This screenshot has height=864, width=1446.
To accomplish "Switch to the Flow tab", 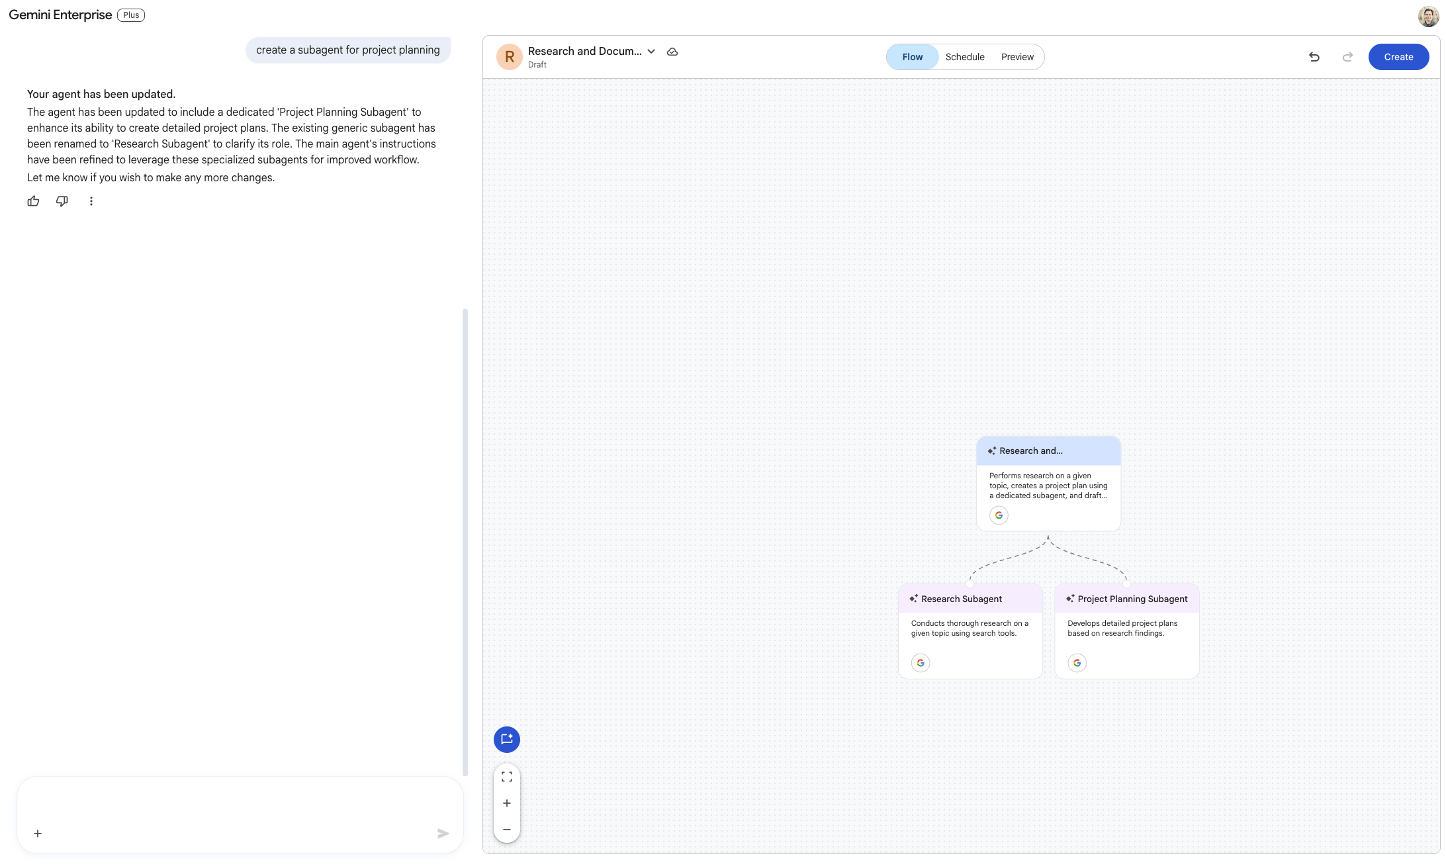I will pyautogui.click(x=913, y=57).
